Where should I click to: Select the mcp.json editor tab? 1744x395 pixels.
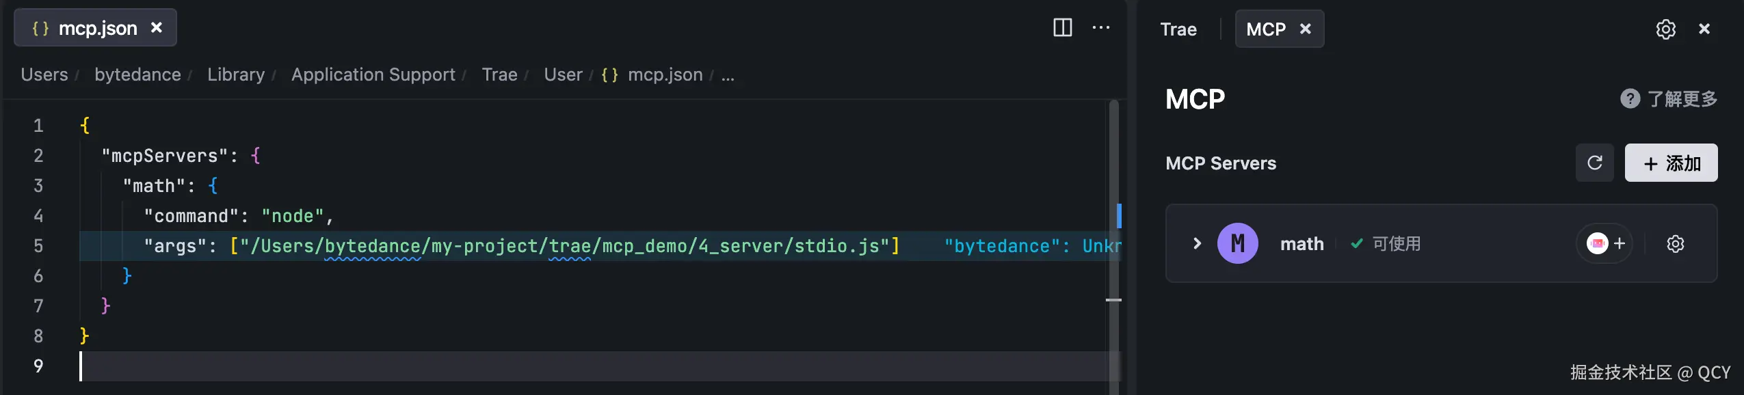click(x=97, y=28)
